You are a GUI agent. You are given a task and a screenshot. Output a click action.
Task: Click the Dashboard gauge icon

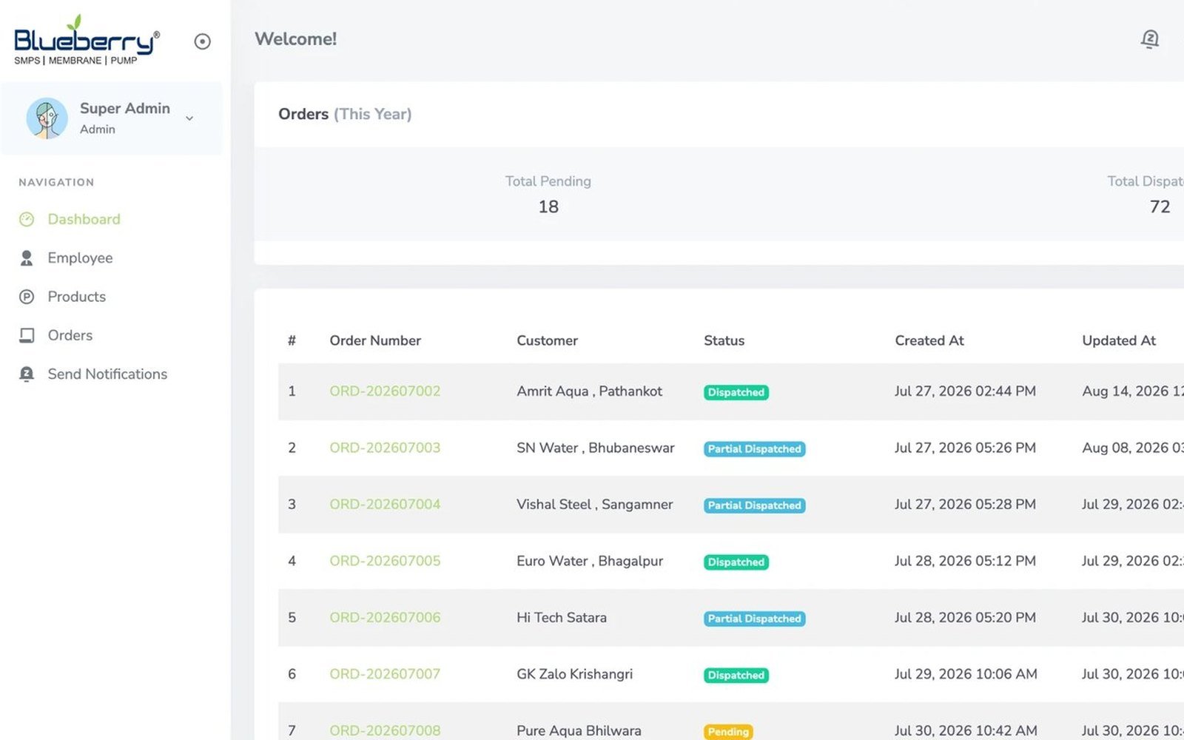tap(27, 219)
